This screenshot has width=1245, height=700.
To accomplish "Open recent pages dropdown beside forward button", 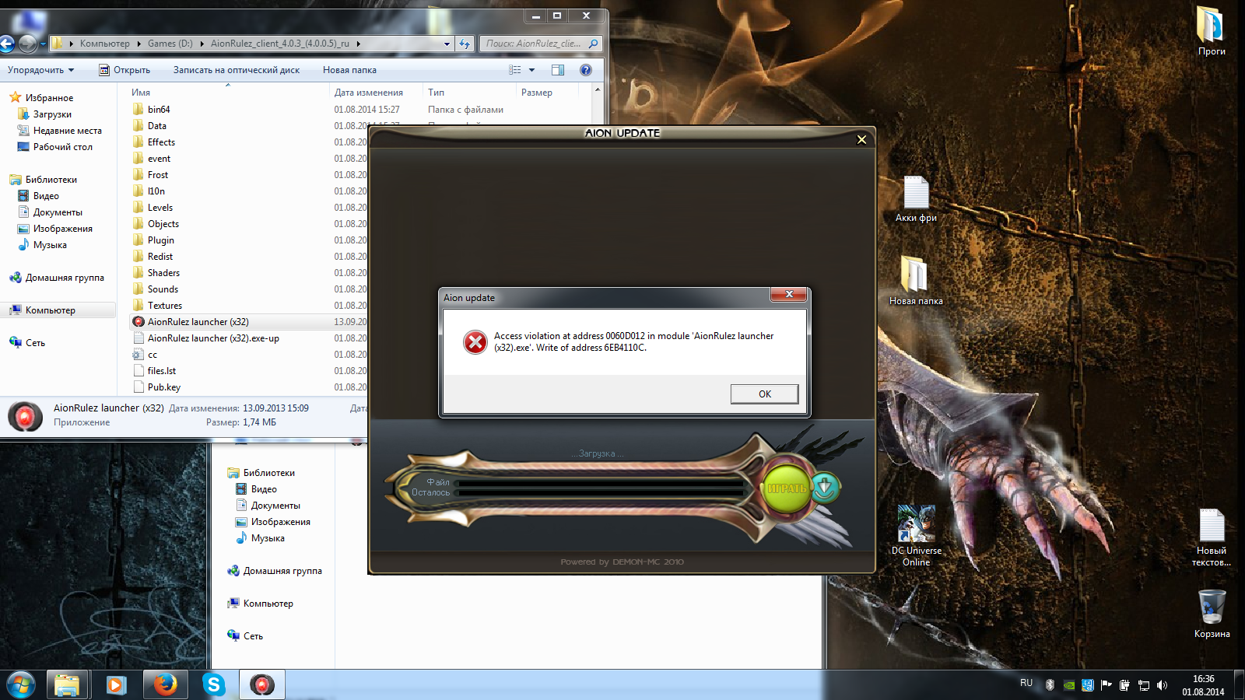I will pos(43,44).
